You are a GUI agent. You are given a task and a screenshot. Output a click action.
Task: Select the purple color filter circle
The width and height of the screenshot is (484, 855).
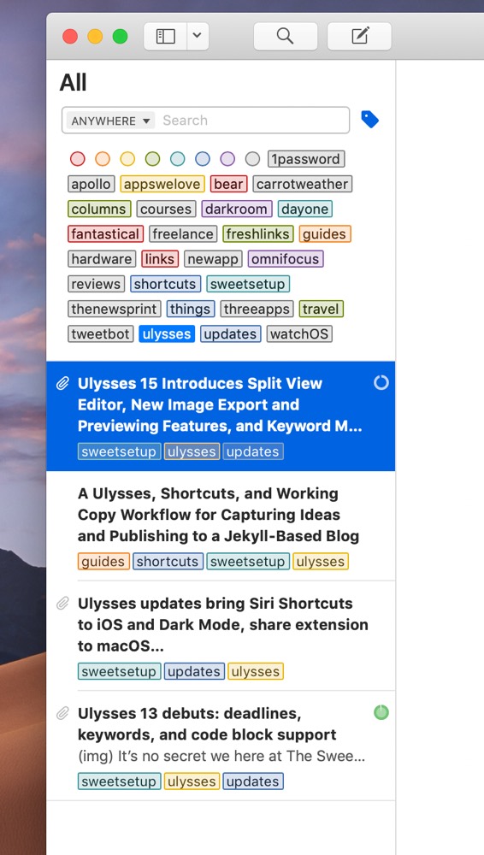click(x=227, y=159)
